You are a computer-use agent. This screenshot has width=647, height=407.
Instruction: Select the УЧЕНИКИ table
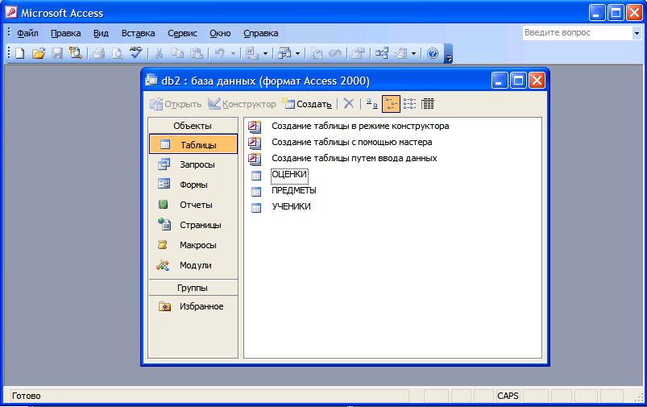point(291,206)
